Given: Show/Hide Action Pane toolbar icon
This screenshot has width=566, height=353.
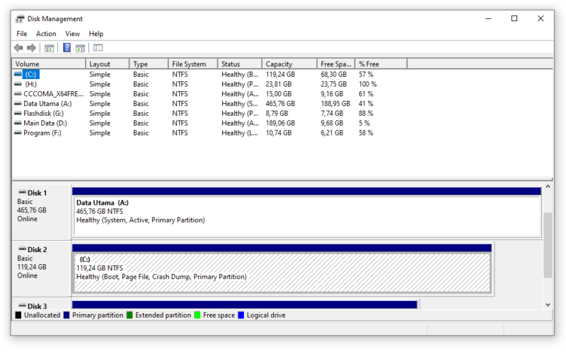Looking at the screenshot, I should coord(80,48).
